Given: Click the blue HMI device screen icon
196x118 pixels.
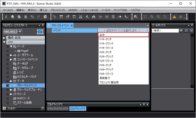Looking at the screenshot, I should click(x=40, y=32).
